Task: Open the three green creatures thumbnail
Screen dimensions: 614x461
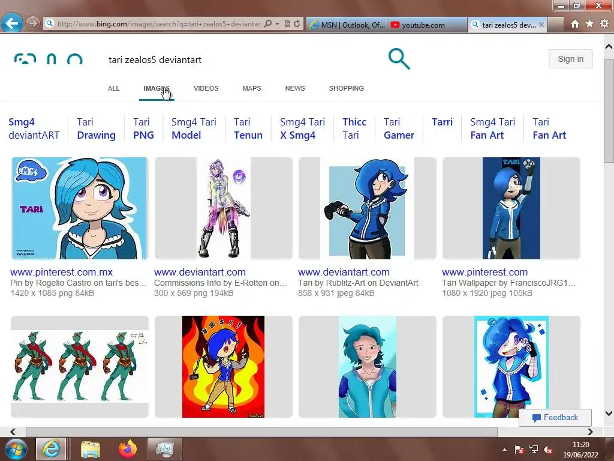Action: [x=80, y=367]
